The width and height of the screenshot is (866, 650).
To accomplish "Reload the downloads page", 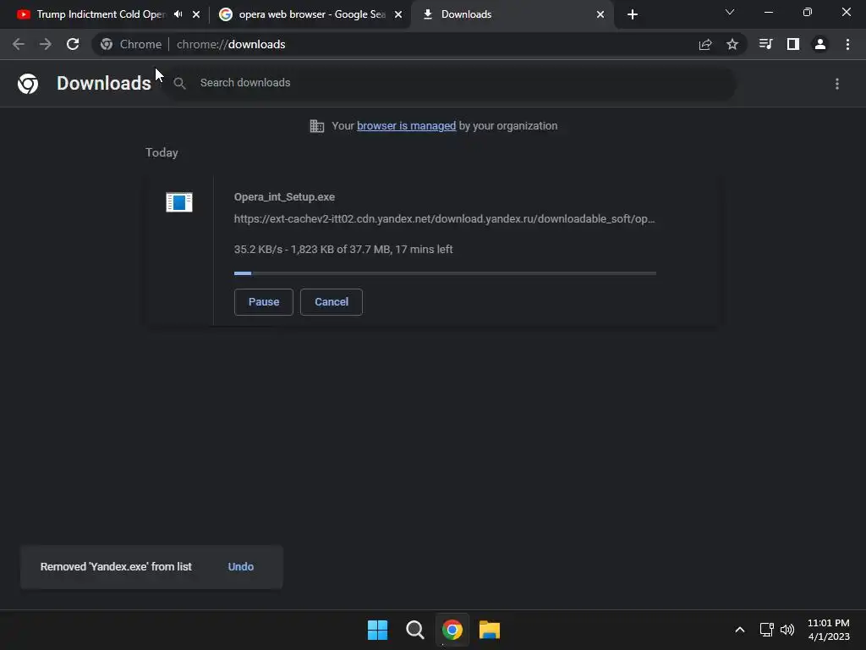I will tap(73, 44).
